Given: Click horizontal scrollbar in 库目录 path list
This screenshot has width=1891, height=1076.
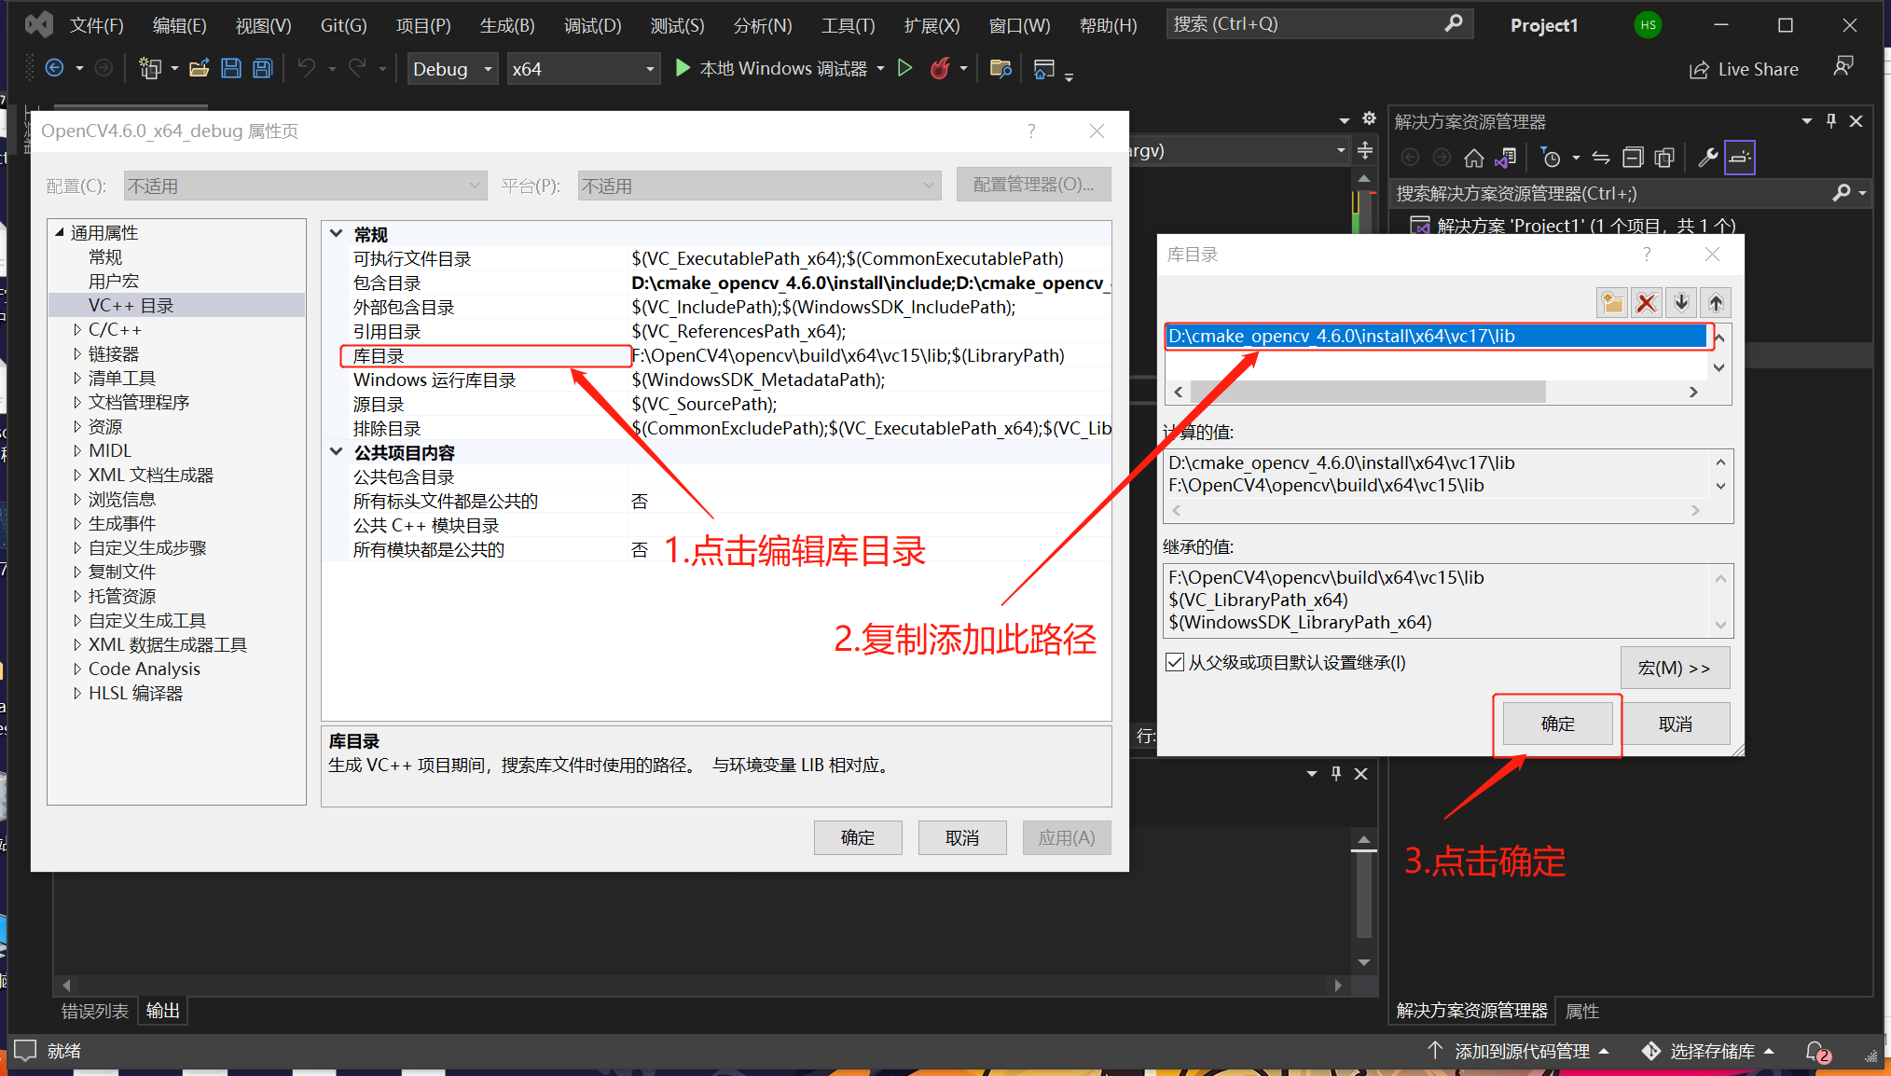Looking at the screenshot, I should pos(1368,393).
